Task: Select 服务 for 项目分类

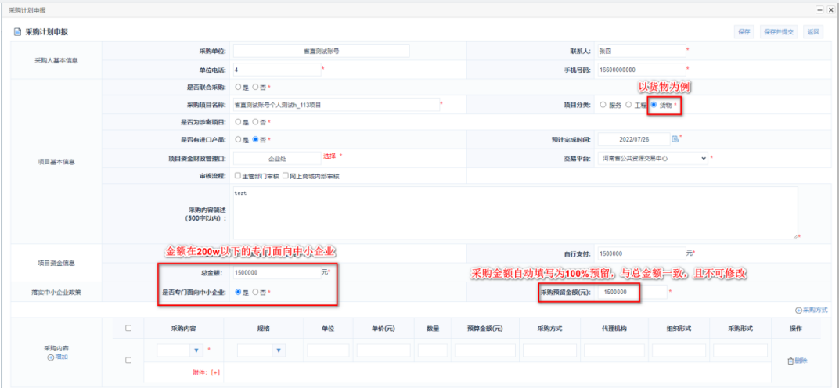Action: click(x=603, y=105)
